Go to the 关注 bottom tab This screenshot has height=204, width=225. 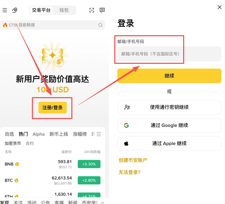coord(18,202)
